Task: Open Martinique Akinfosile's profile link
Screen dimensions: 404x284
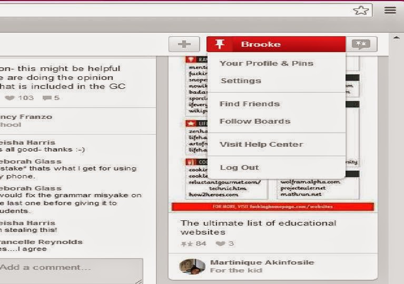Action: (262, 262)
